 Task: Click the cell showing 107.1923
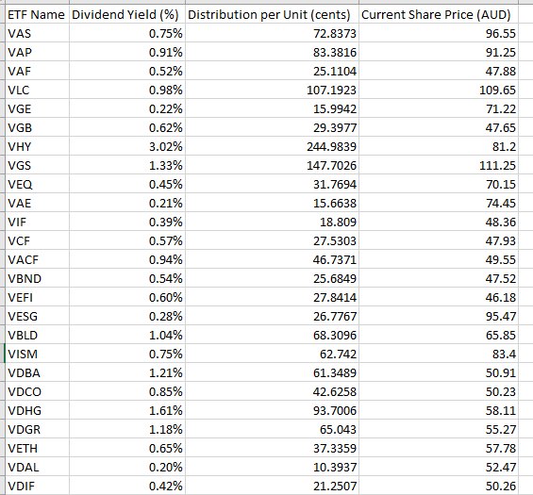[x=272, y=90]
